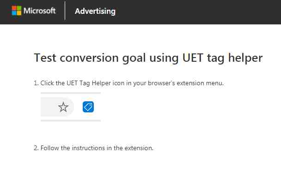The width and height of the screenshot is (281, 175).
Task: Select the page heading about UET tag helper
Action: [x=148, y=58]
